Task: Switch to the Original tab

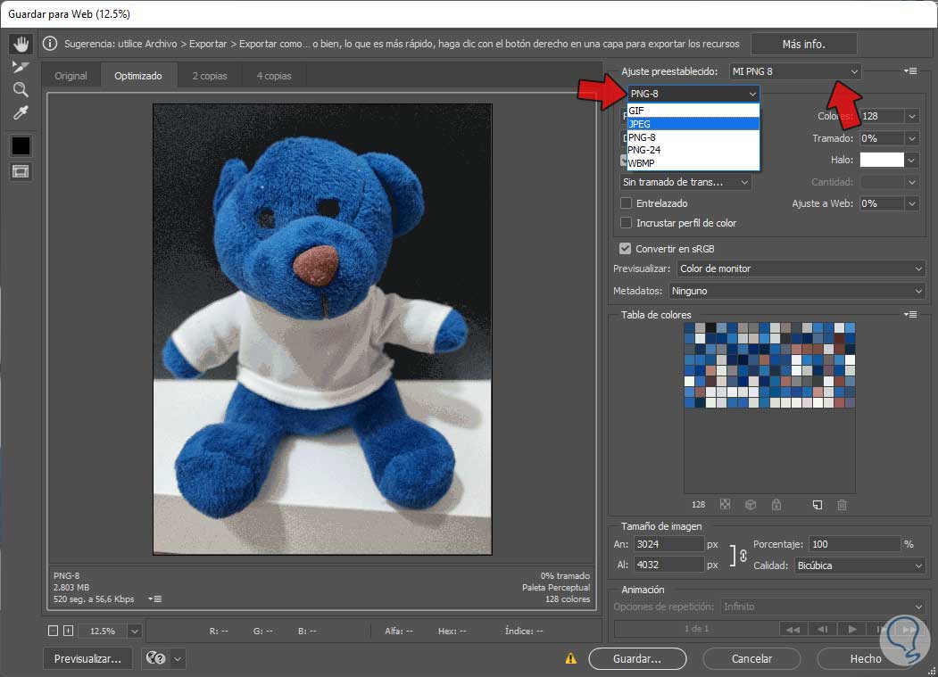Action: [71, 76]
